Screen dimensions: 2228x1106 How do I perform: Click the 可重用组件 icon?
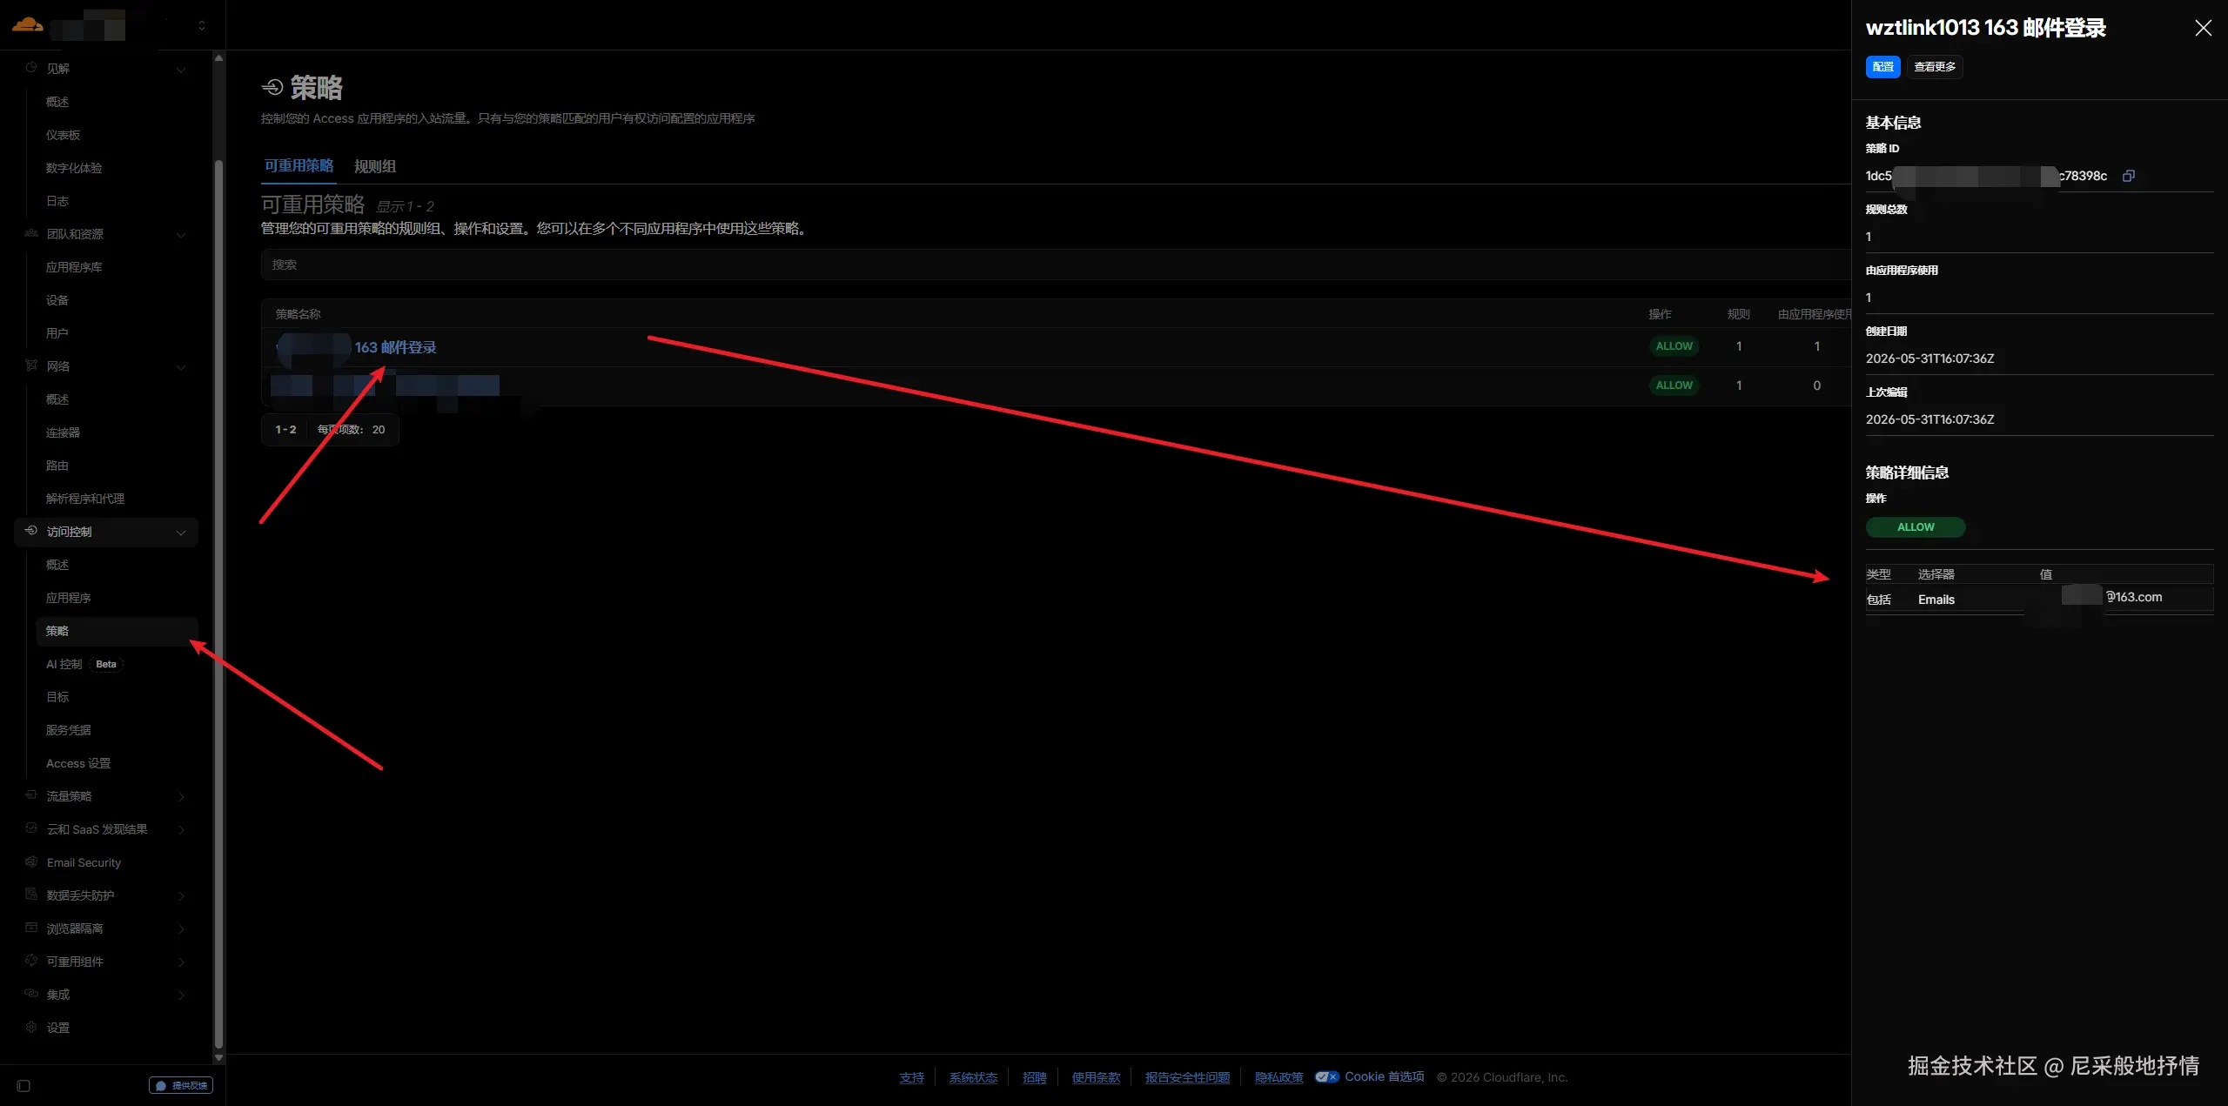tap(31, 961)
